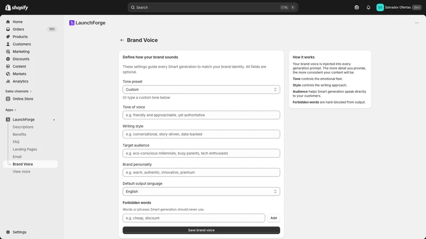Click the Target audience field
426x239 pixels.
[x=201, y=153]
